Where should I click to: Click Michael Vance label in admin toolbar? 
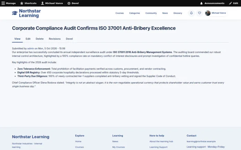click(54, 3)
